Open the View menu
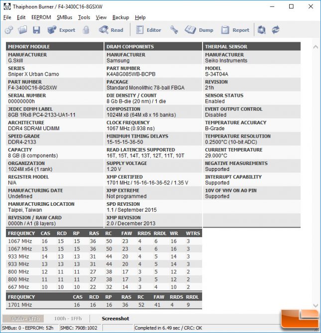Viewport: 321px width, 333px height. [x=101, y=17]
